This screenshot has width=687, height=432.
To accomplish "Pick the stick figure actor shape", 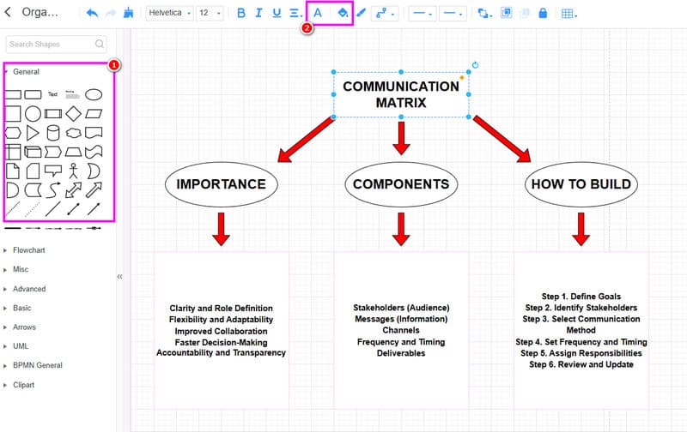I will click(x=74, y=170).
